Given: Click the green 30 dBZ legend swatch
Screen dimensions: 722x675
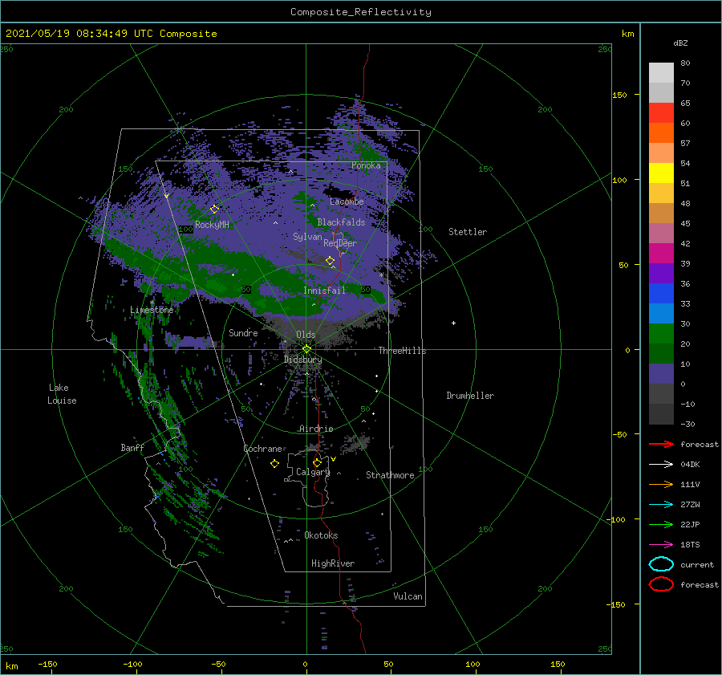Looking at the screenshot, I should point(661,334).
